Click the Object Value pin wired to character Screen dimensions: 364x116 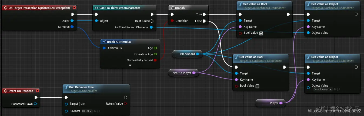309,33
